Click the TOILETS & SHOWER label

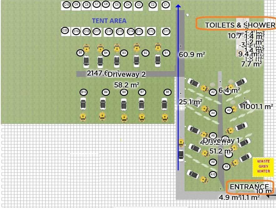[x=240, y=25]
